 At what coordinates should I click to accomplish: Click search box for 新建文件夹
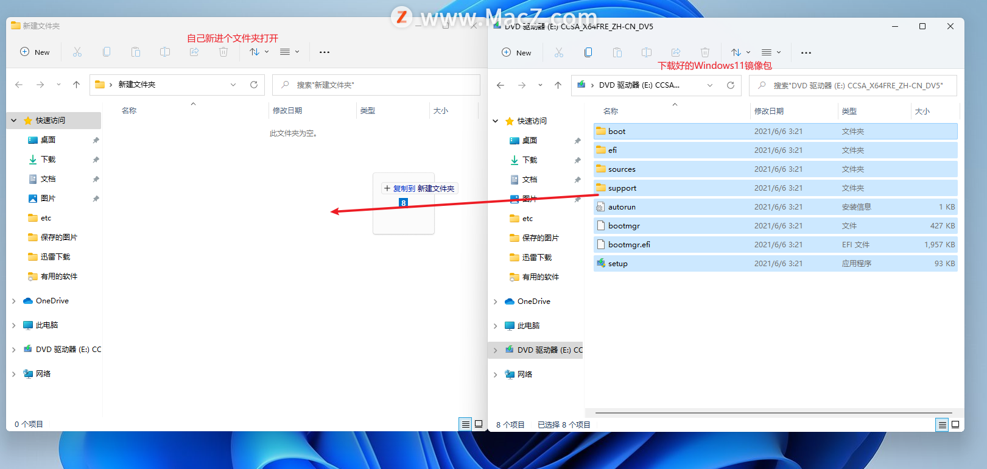pos(376,85)
